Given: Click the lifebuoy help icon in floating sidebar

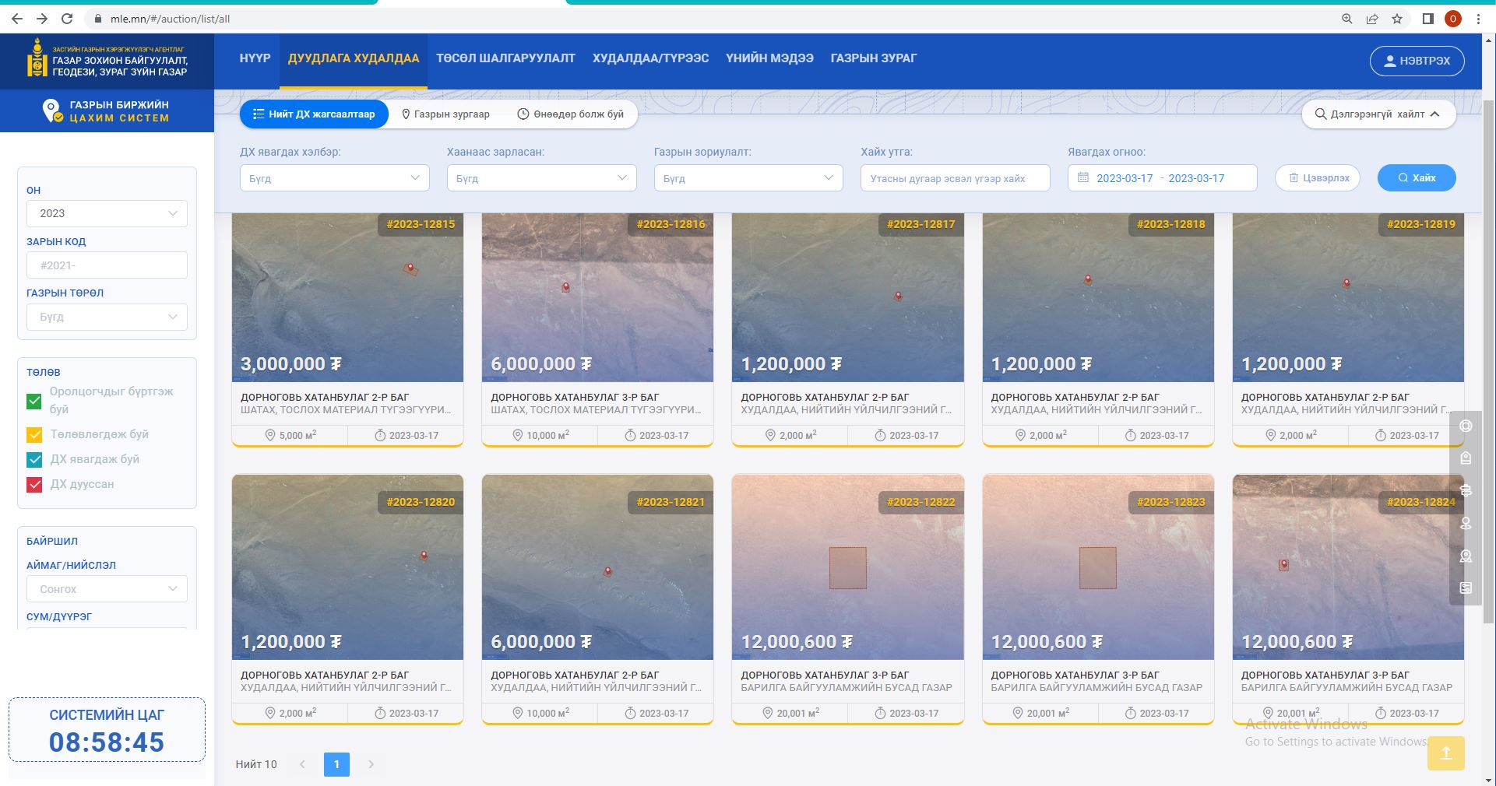Looking at the screenshot, I should [1466, 426].
